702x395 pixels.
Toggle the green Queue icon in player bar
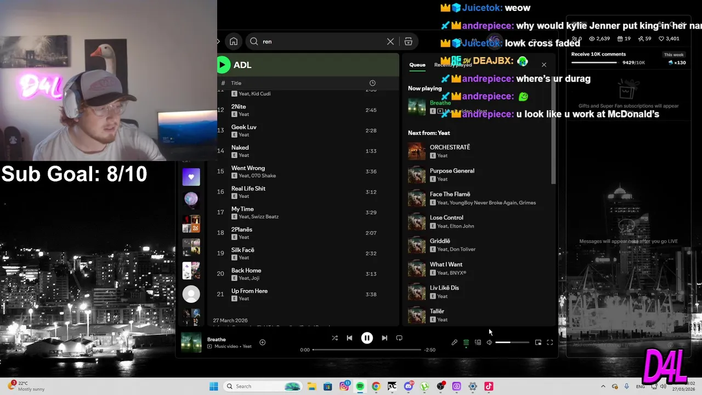[466, 342]
